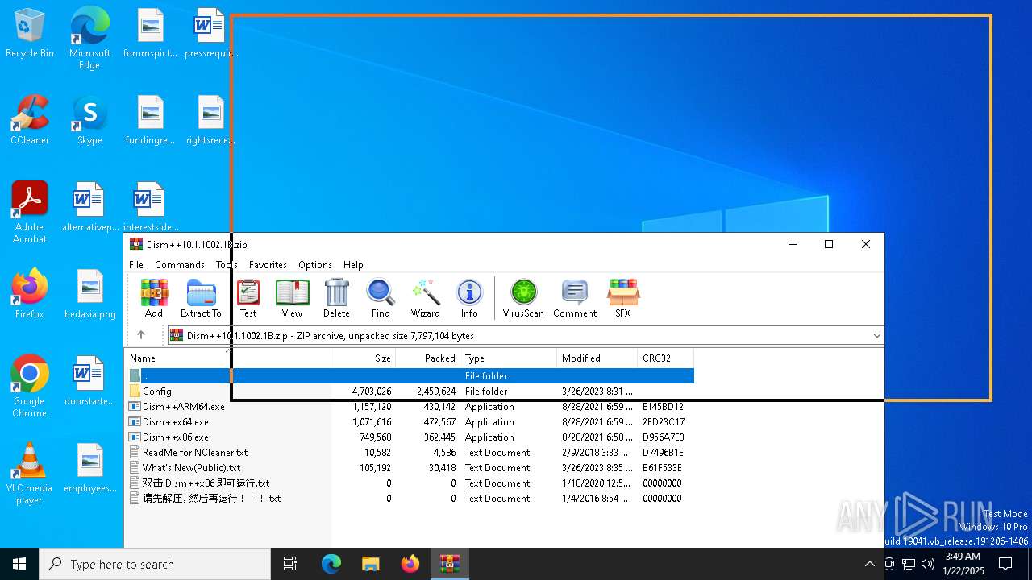
Task: Open Google Chrome desktop shortcut
Action: tap(30, 387)
